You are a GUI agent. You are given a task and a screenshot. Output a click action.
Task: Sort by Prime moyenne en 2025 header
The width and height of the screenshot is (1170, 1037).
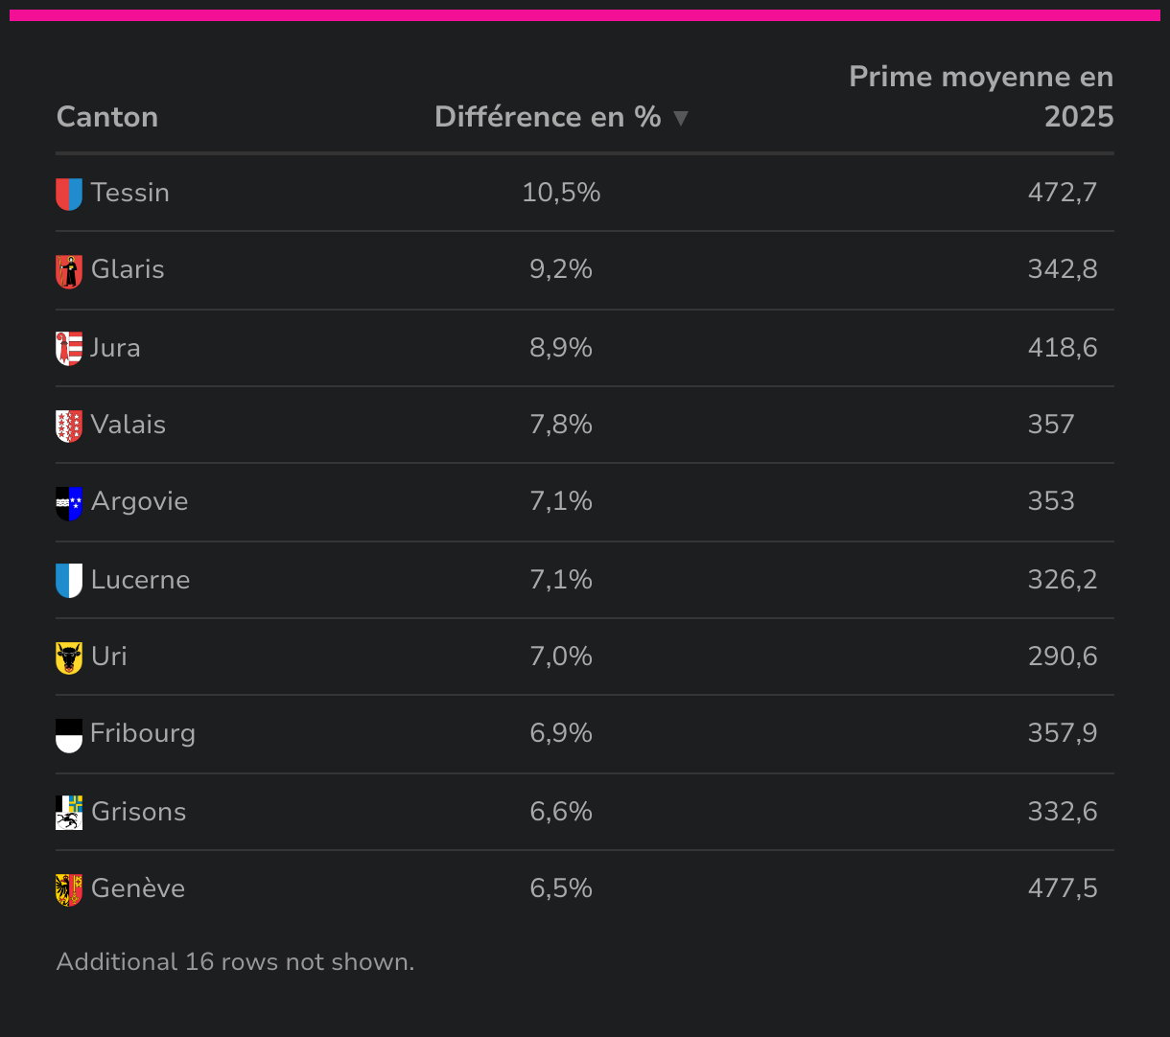[981, 97]
